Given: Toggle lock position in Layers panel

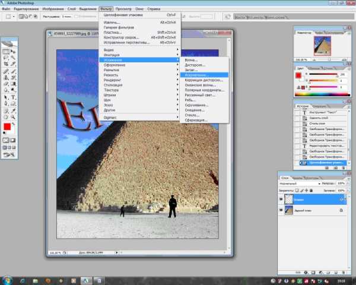Looking at the screenshot, I should click(307, 191).
